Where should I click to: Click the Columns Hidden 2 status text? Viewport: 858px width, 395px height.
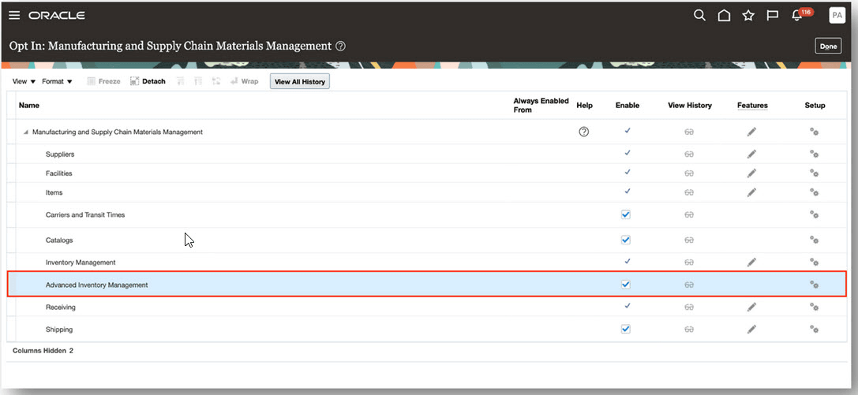43,351
